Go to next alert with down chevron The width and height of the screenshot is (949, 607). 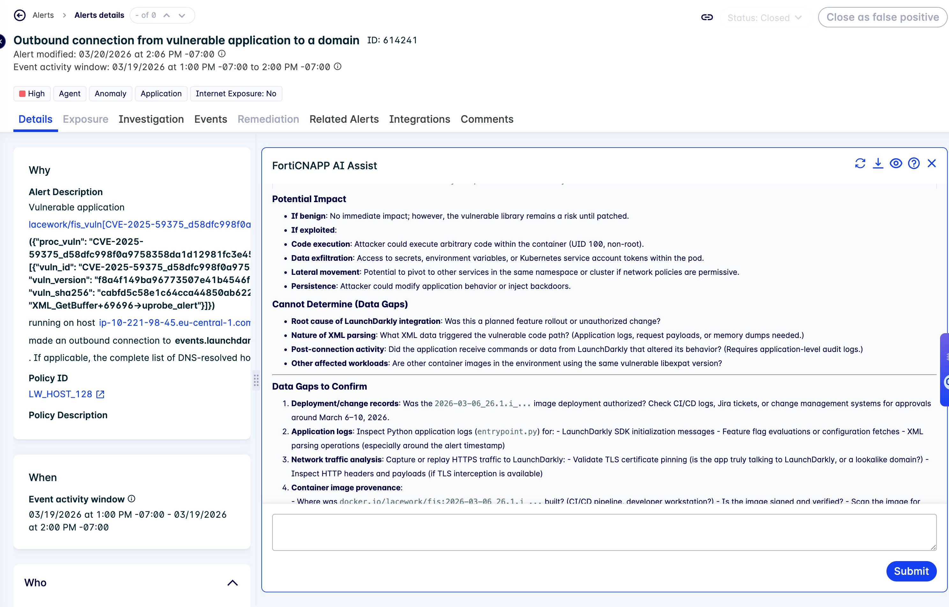182,15
